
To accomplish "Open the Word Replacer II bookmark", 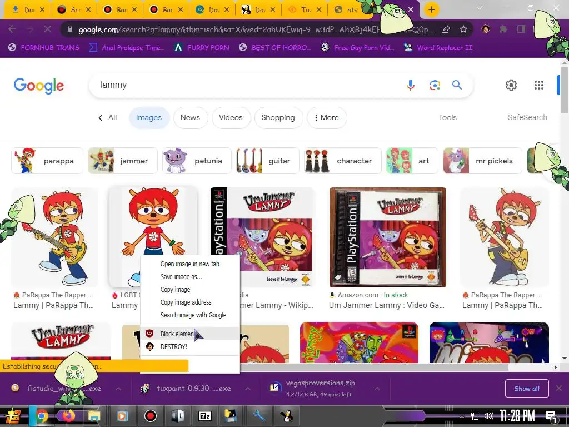I will (438, 48).
